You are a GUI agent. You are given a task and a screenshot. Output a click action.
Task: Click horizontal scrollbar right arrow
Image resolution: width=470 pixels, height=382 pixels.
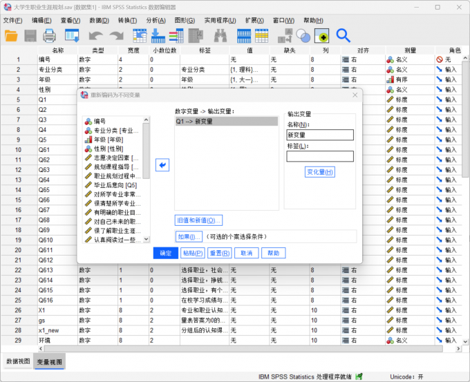pyautogui.click(x=458, y=349)
